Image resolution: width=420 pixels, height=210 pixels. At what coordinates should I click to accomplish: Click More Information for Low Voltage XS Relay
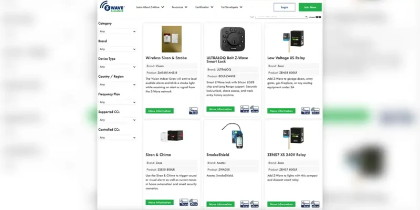[x=281, y=111]
